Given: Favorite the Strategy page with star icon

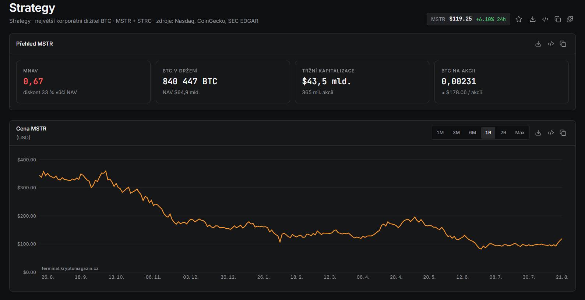Looking at the screenshot, I should click(519, 19).
